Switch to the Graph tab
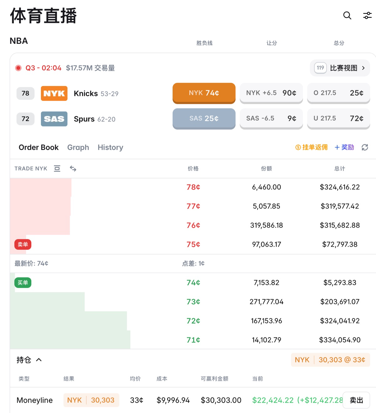 (78, 147)
